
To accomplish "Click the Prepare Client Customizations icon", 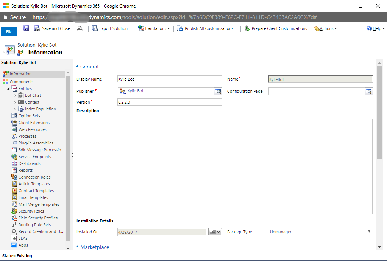I will coord(247,28).
